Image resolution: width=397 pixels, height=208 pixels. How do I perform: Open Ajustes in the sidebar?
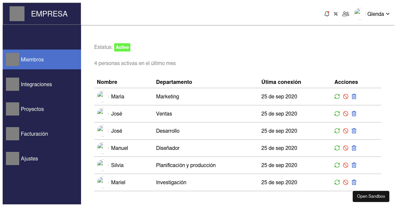coord(42,158)
